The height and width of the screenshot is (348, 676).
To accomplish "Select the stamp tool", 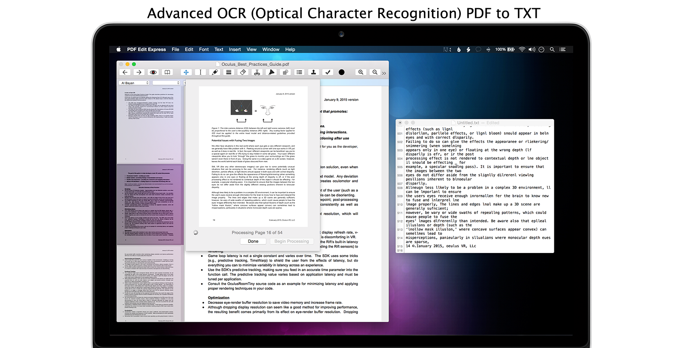I will 314,72.
